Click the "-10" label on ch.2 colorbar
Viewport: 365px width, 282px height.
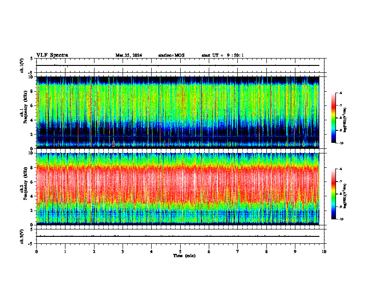tap(341, 219)
